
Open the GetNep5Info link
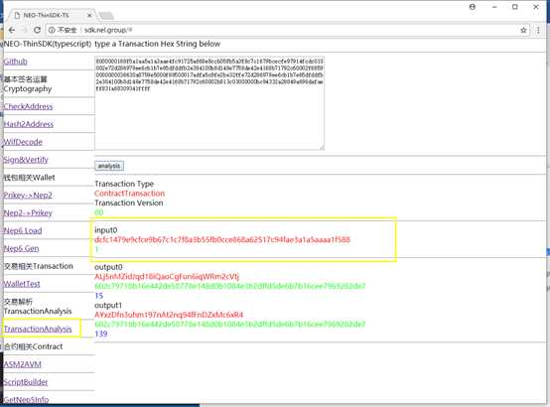click(x=26, y=399)
